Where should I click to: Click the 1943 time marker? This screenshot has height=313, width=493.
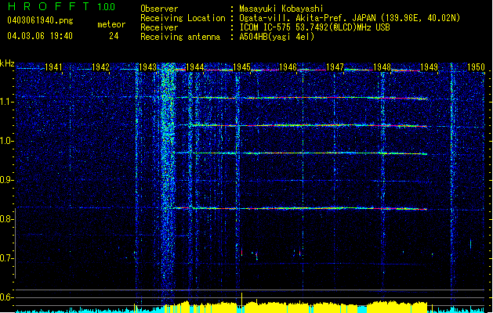(148, 67)
